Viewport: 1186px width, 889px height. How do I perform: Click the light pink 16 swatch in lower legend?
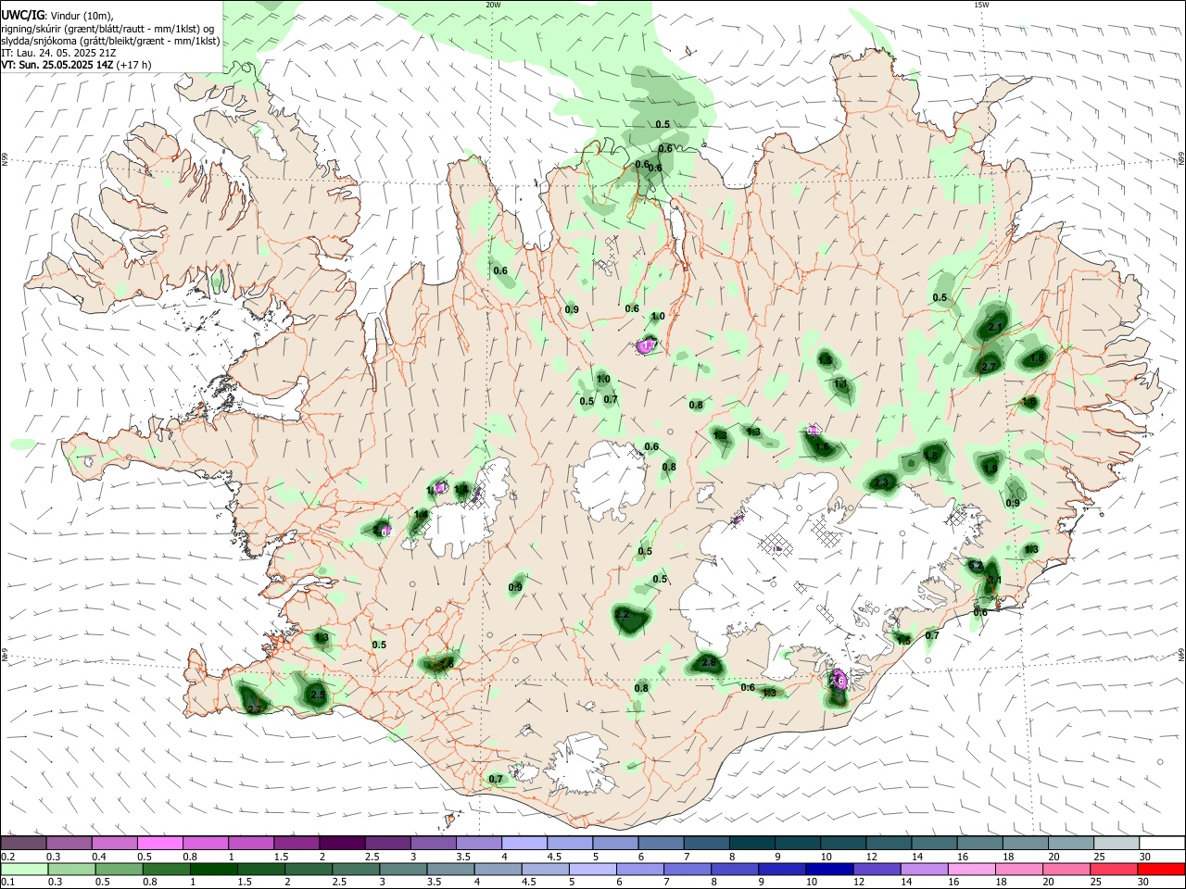click(971, 870)
